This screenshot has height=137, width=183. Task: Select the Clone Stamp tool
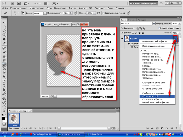4,56
